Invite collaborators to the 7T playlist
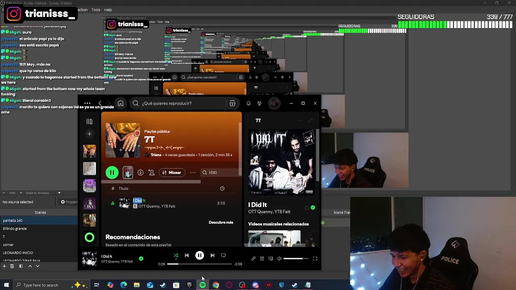Image resolution: width=516 pixels, height=290 pixels. [x=151, y=172]
